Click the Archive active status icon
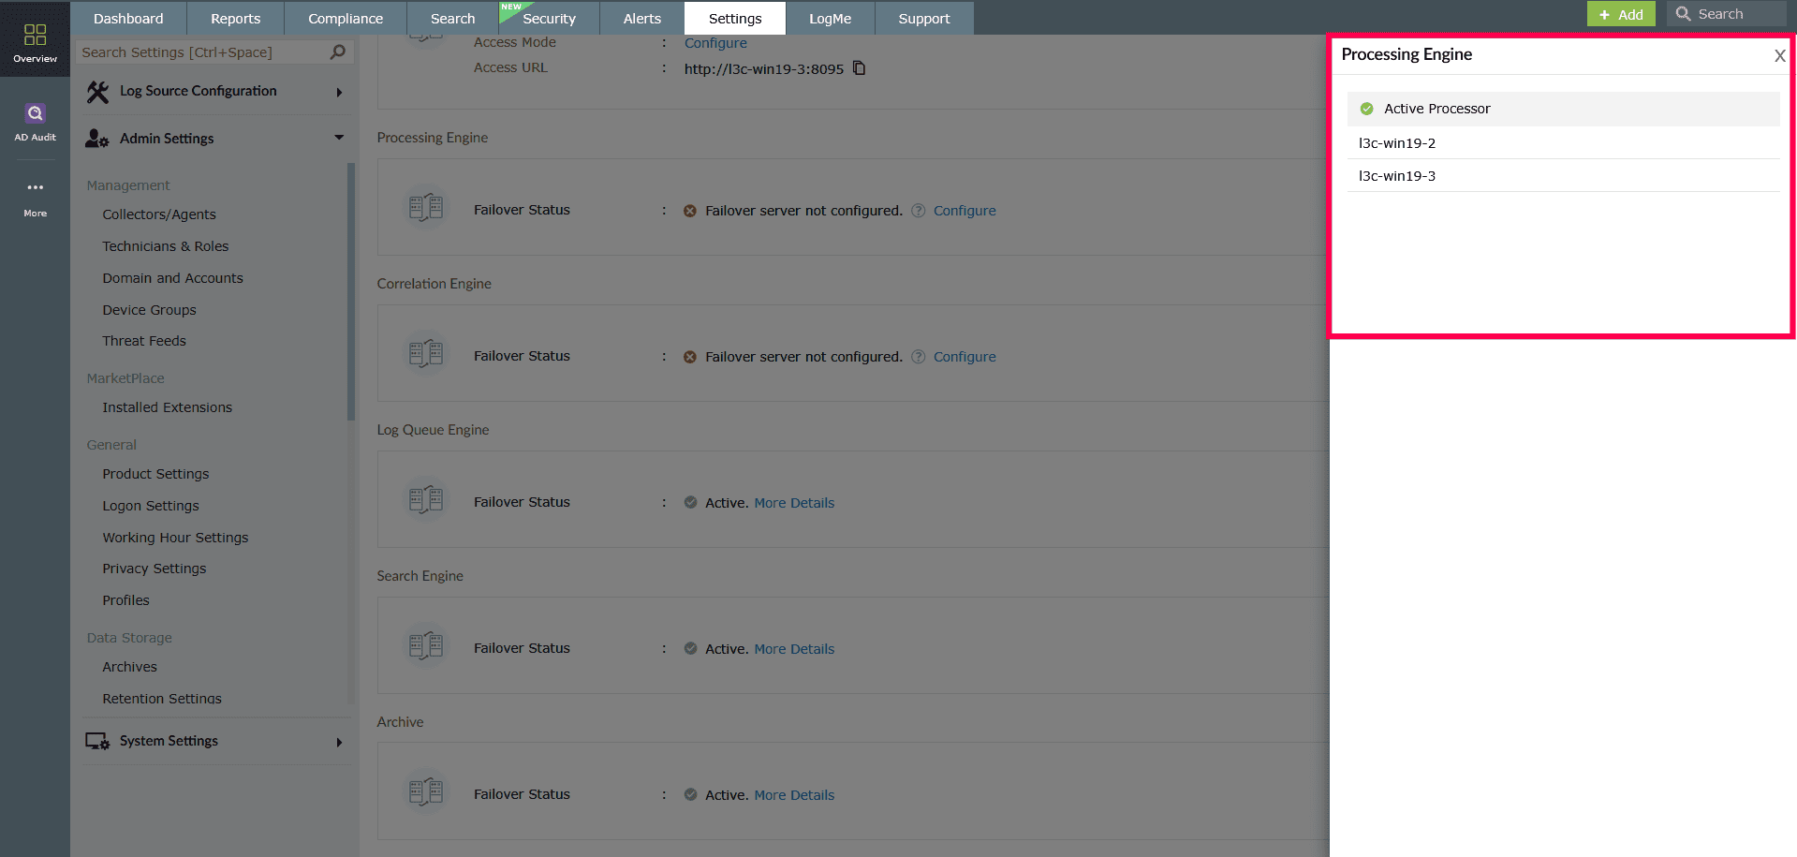 point(690,795)
